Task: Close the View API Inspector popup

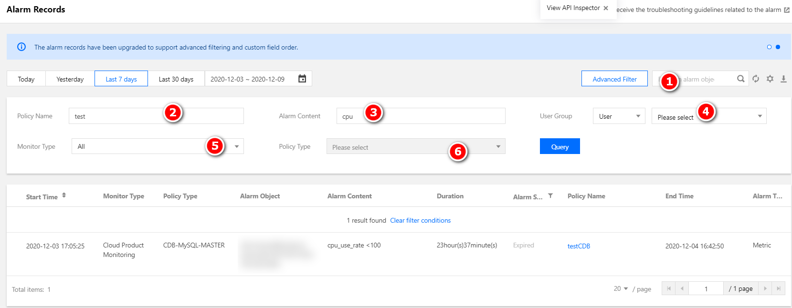Action: [x=606, y=8]
